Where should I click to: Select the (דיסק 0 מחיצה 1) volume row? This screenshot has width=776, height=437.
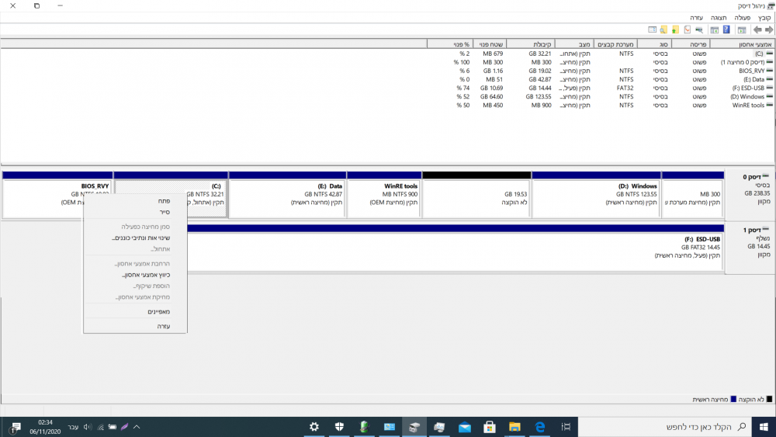tap(612, 62)
